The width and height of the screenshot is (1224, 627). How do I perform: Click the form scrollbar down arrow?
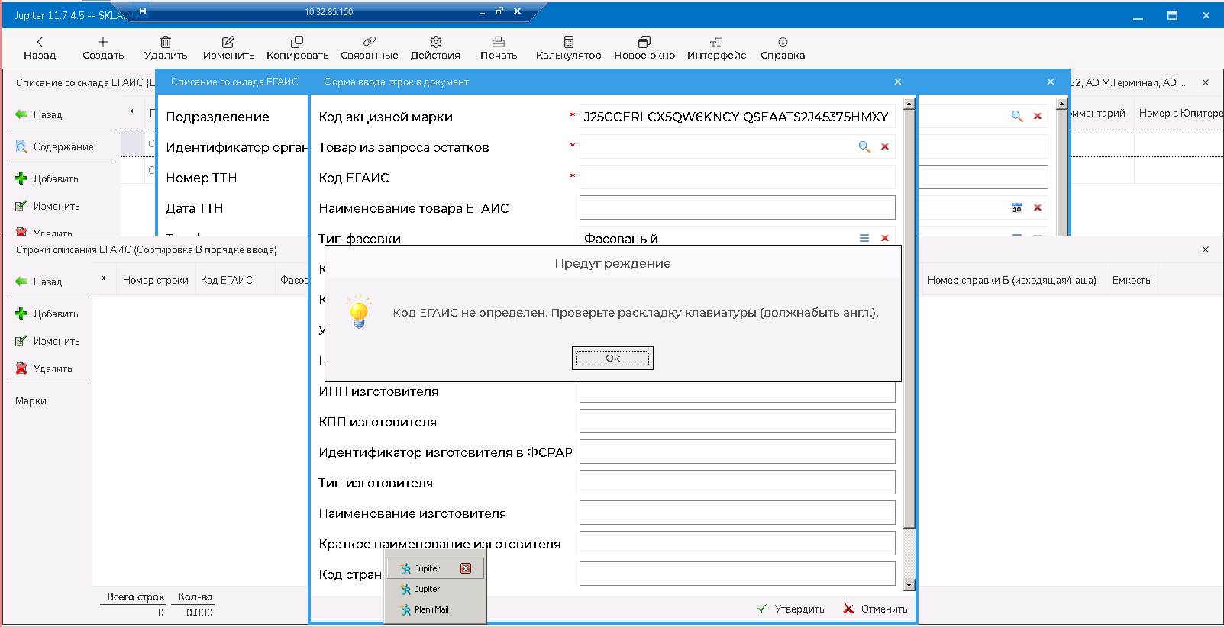click(909, 585)
